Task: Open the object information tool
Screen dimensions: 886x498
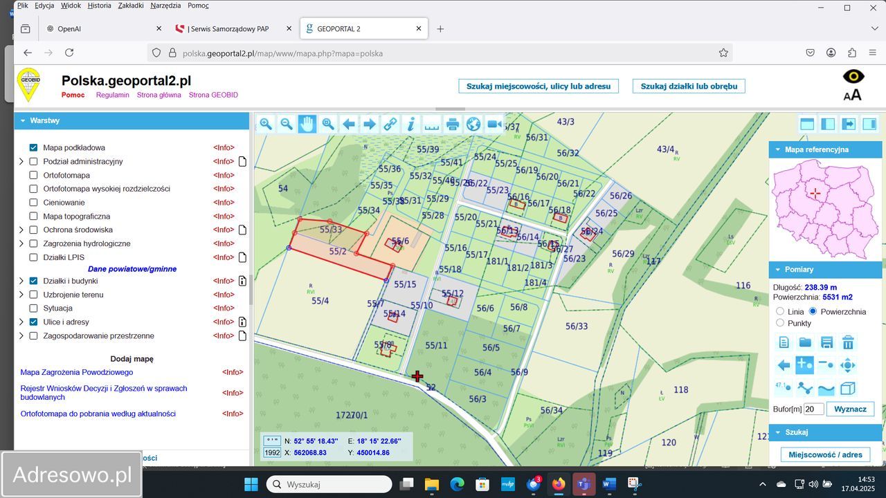Action: [411, 124]
